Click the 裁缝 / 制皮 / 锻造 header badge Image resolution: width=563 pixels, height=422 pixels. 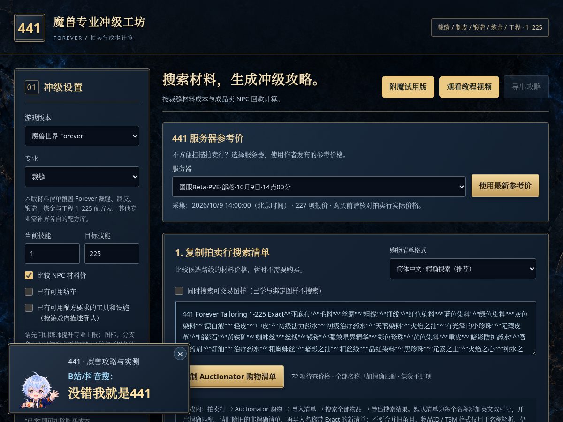pos(490,27)
